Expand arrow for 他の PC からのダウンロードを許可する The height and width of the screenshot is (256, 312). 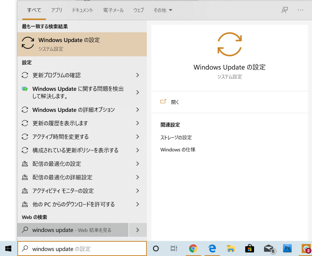coord(138,204)
